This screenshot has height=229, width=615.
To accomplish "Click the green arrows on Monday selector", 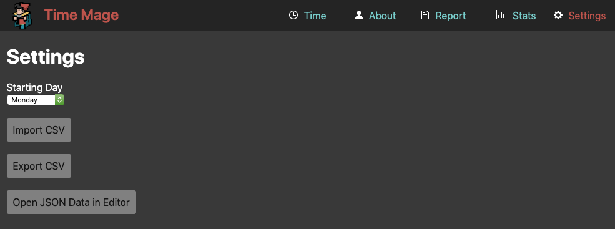I will pos(59,100).
